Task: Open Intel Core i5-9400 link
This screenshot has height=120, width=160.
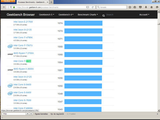Action: coord(22,85)
